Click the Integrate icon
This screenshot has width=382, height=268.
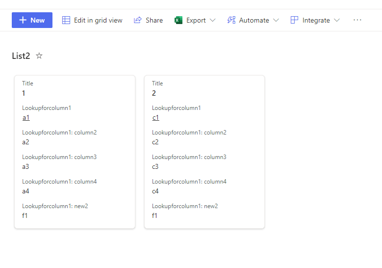(294, 20)
